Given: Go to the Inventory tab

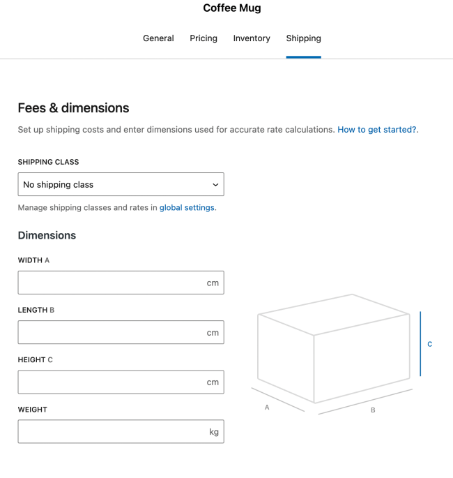Looking at the screenshot, I should tap(252, 38).
